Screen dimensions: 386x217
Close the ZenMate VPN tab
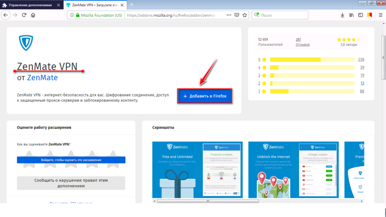tap(122, 5)
